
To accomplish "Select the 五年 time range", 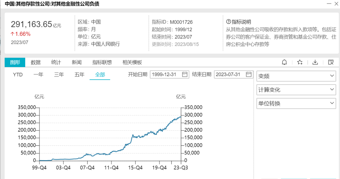I will pos(79,75).
